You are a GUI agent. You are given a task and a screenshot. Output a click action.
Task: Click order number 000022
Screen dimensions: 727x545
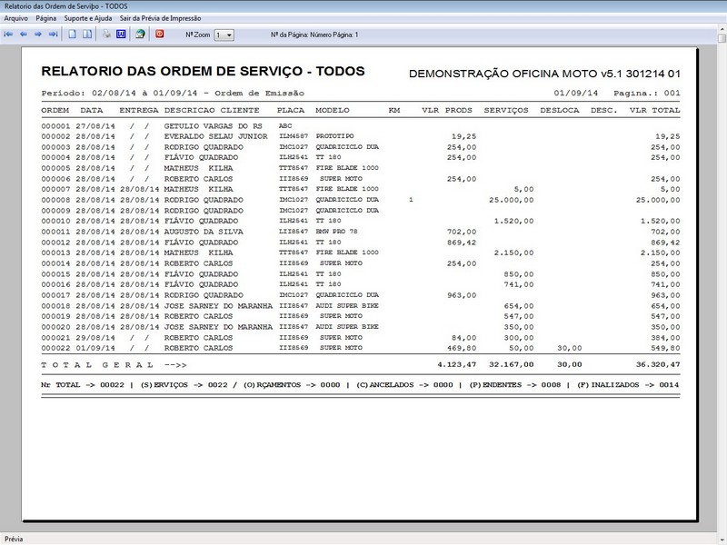coord(55,348)
